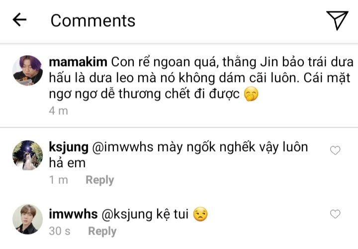Reply to imwwhs's comment

pyautogui.click(x=102, y=231)
